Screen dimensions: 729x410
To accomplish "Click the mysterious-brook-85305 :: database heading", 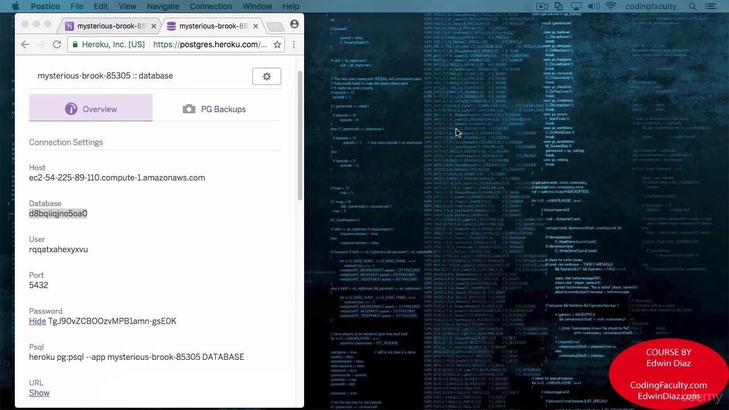I will [x=105, y=76].
